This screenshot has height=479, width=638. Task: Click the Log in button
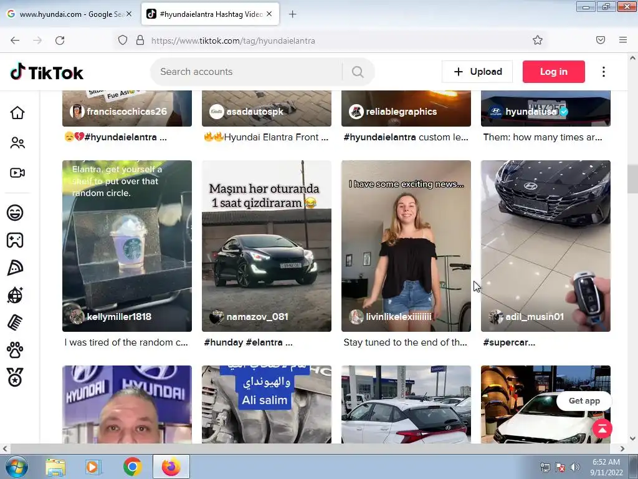point(554,72)
